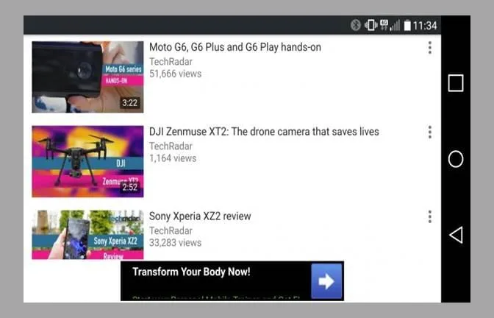Image resolution: width=494 pixels, height=318 pixels.
Task: Open the DJI drone video thumbnail
Action: pyautogui.click(x=87, y=161)
